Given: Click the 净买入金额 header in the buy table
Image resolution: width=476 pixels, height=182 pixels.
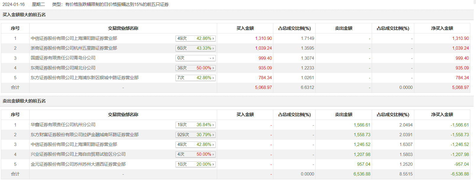Looking at the screenshot, I should (x=442, y=28).
